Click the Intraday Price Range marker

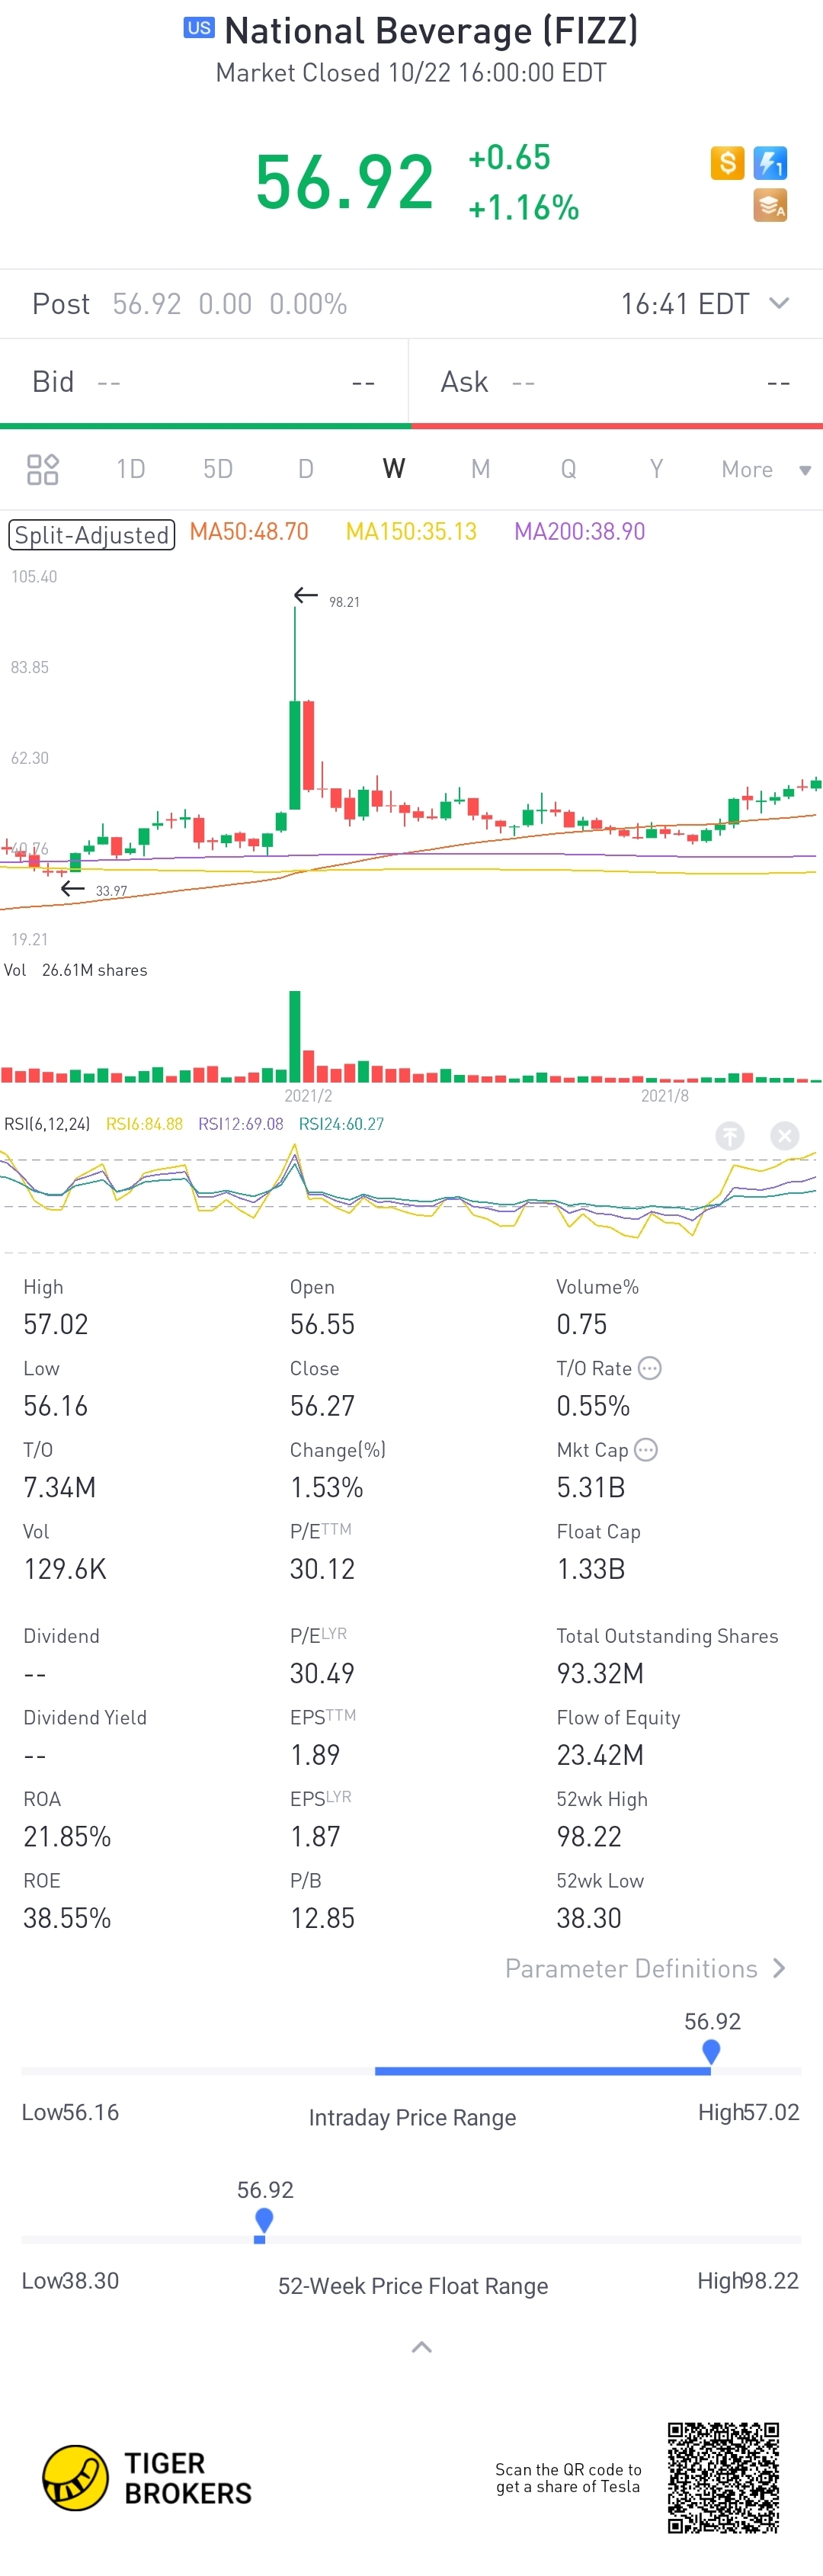tap(711, 2052)
